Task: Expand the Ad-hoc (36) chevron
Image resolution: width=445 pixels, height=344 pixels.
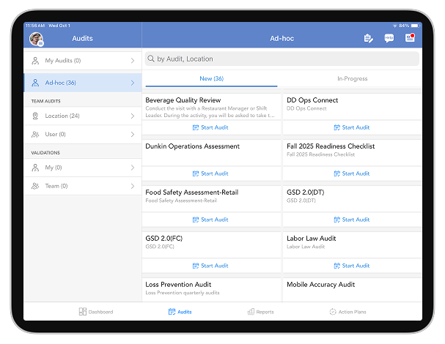Action: coord(132,83)
